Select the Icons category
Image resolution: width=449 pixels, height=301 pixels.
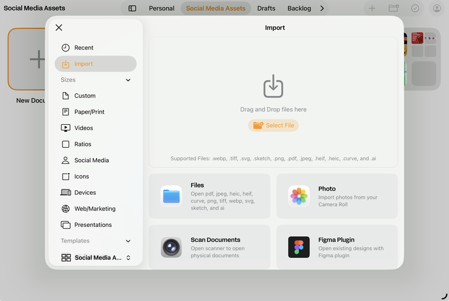[95, 177]
